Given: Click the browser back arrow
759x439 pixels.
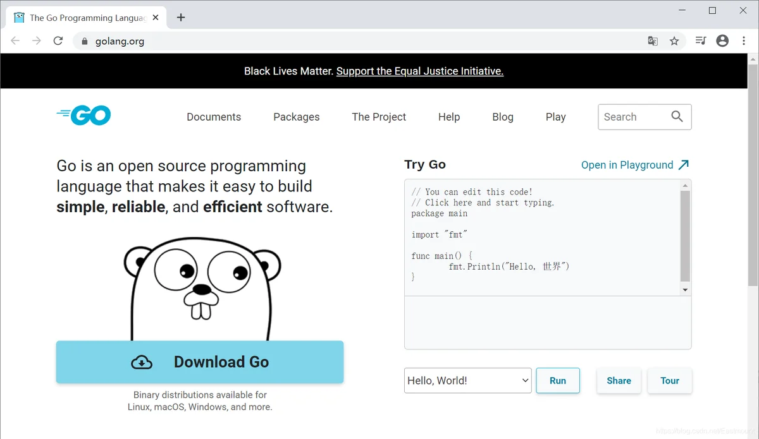Looking at the screenshot, I should (15, 41).
